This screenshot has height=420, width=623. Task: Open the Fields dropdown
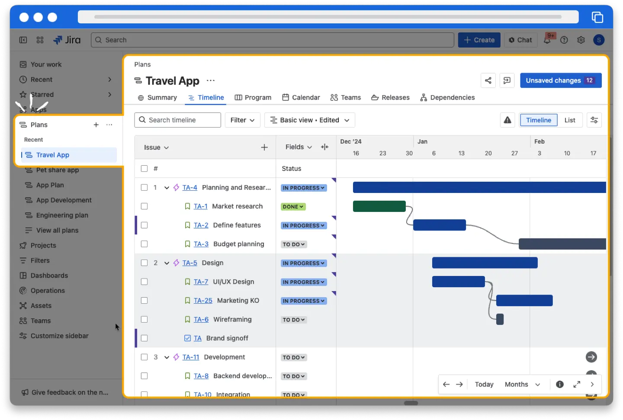coord(299,147)
